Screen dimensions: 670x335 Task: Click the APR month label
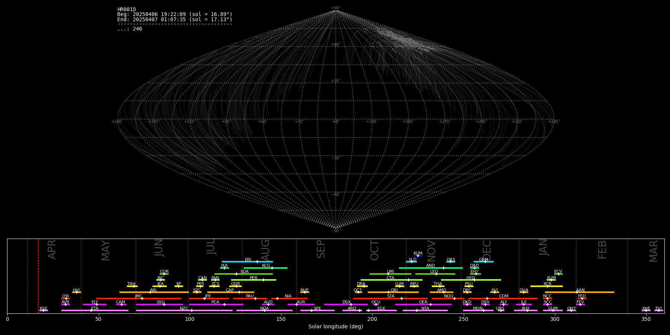pyautogui.click(x=52, y=249)
